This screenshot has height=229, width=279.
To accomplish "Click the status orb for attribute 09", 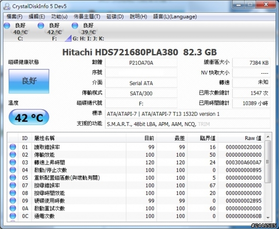I will (x=13, y=200).
